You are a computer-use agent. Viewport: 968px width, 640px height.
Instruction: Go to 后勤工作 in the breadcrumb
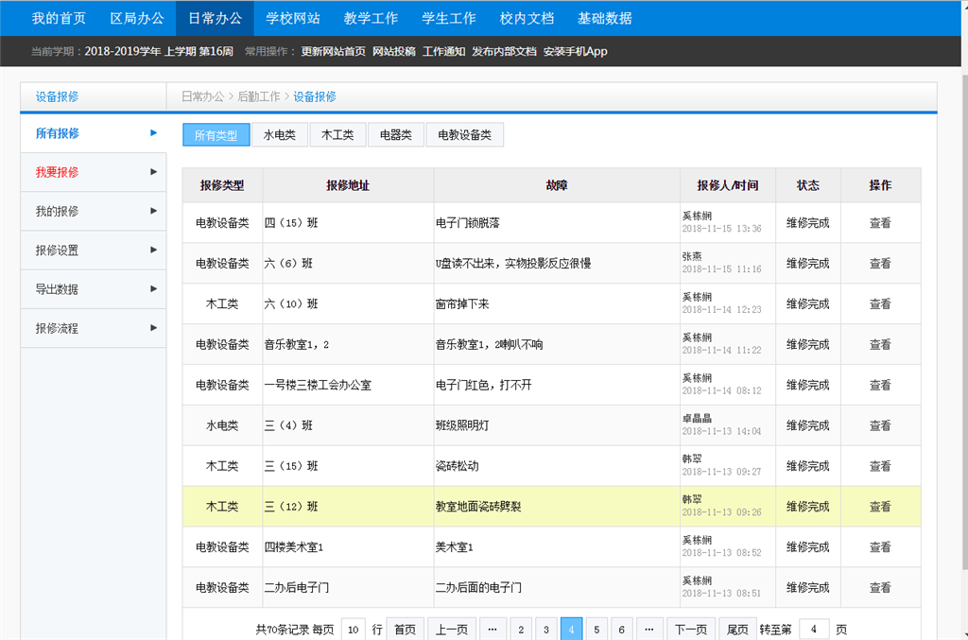pyautogui.click(x=259, y=96)
